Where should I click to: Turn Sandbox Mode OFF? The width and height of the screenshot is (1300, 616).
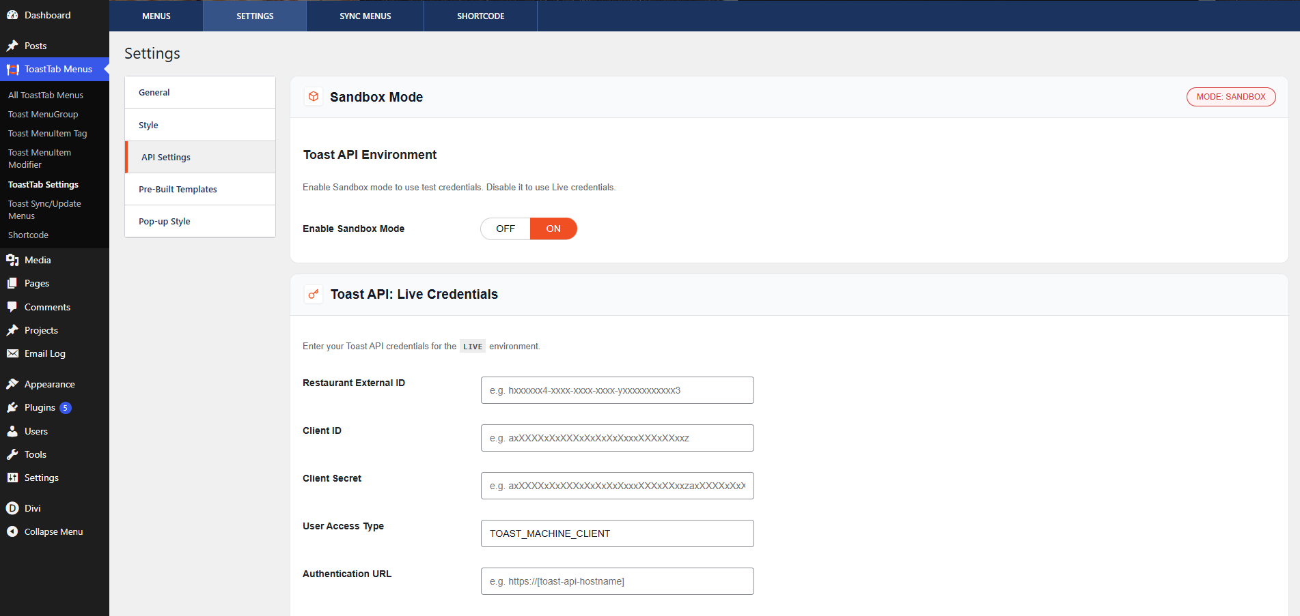click(x=506, y=229)
